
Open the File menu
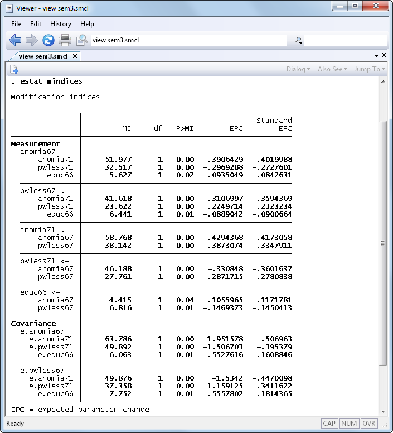tap(16, 24)
